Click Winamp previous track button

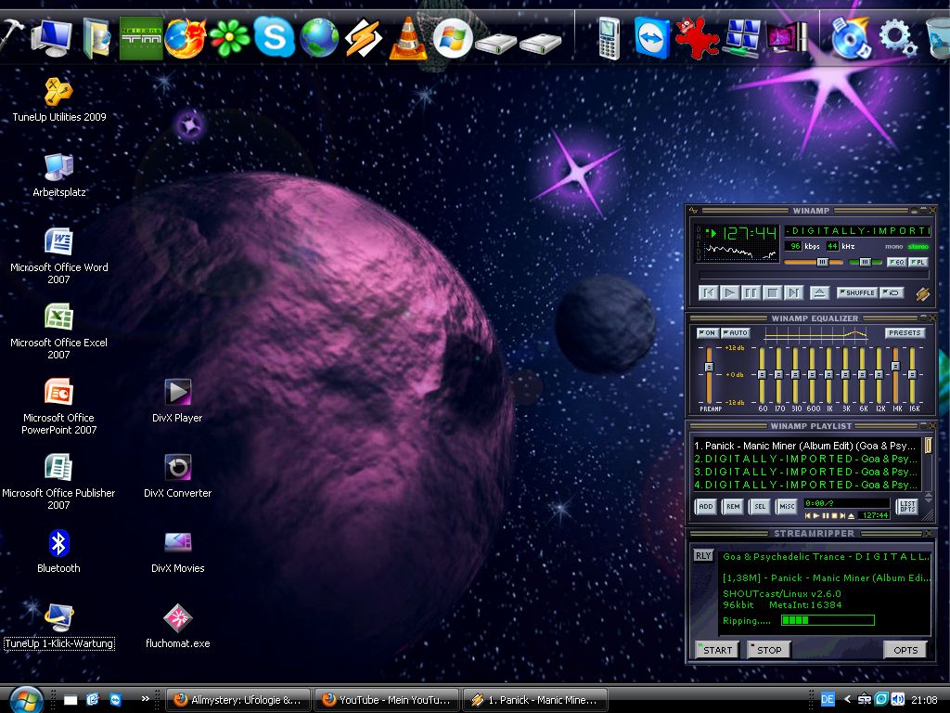click(x=708, y=292)
